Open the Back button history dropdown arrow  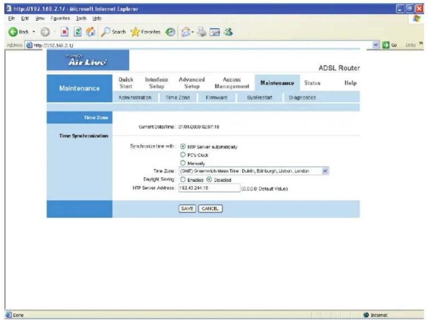34,32
